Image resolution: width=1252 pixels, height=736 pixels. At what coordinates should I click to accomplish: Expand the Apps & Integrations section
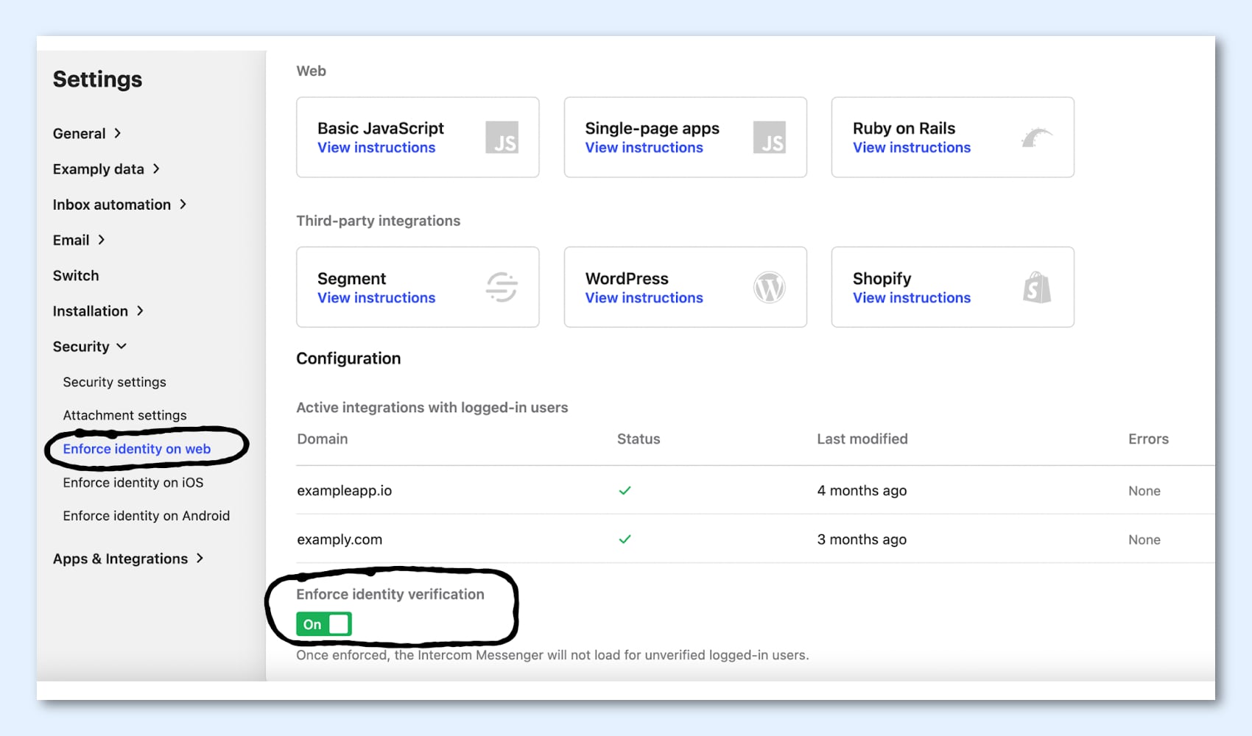[x=127, y=559]
